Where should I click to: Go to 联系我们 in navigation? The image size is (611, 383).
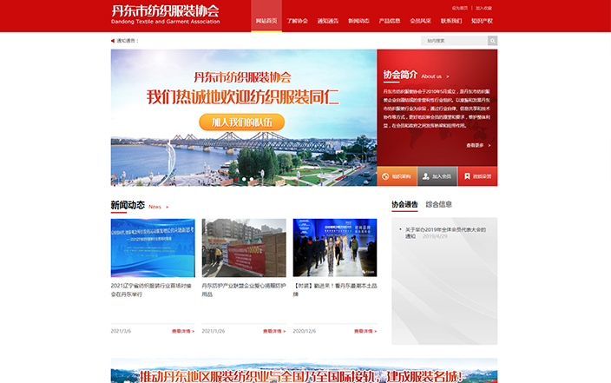pyautogui.click(x=451, y=20)
